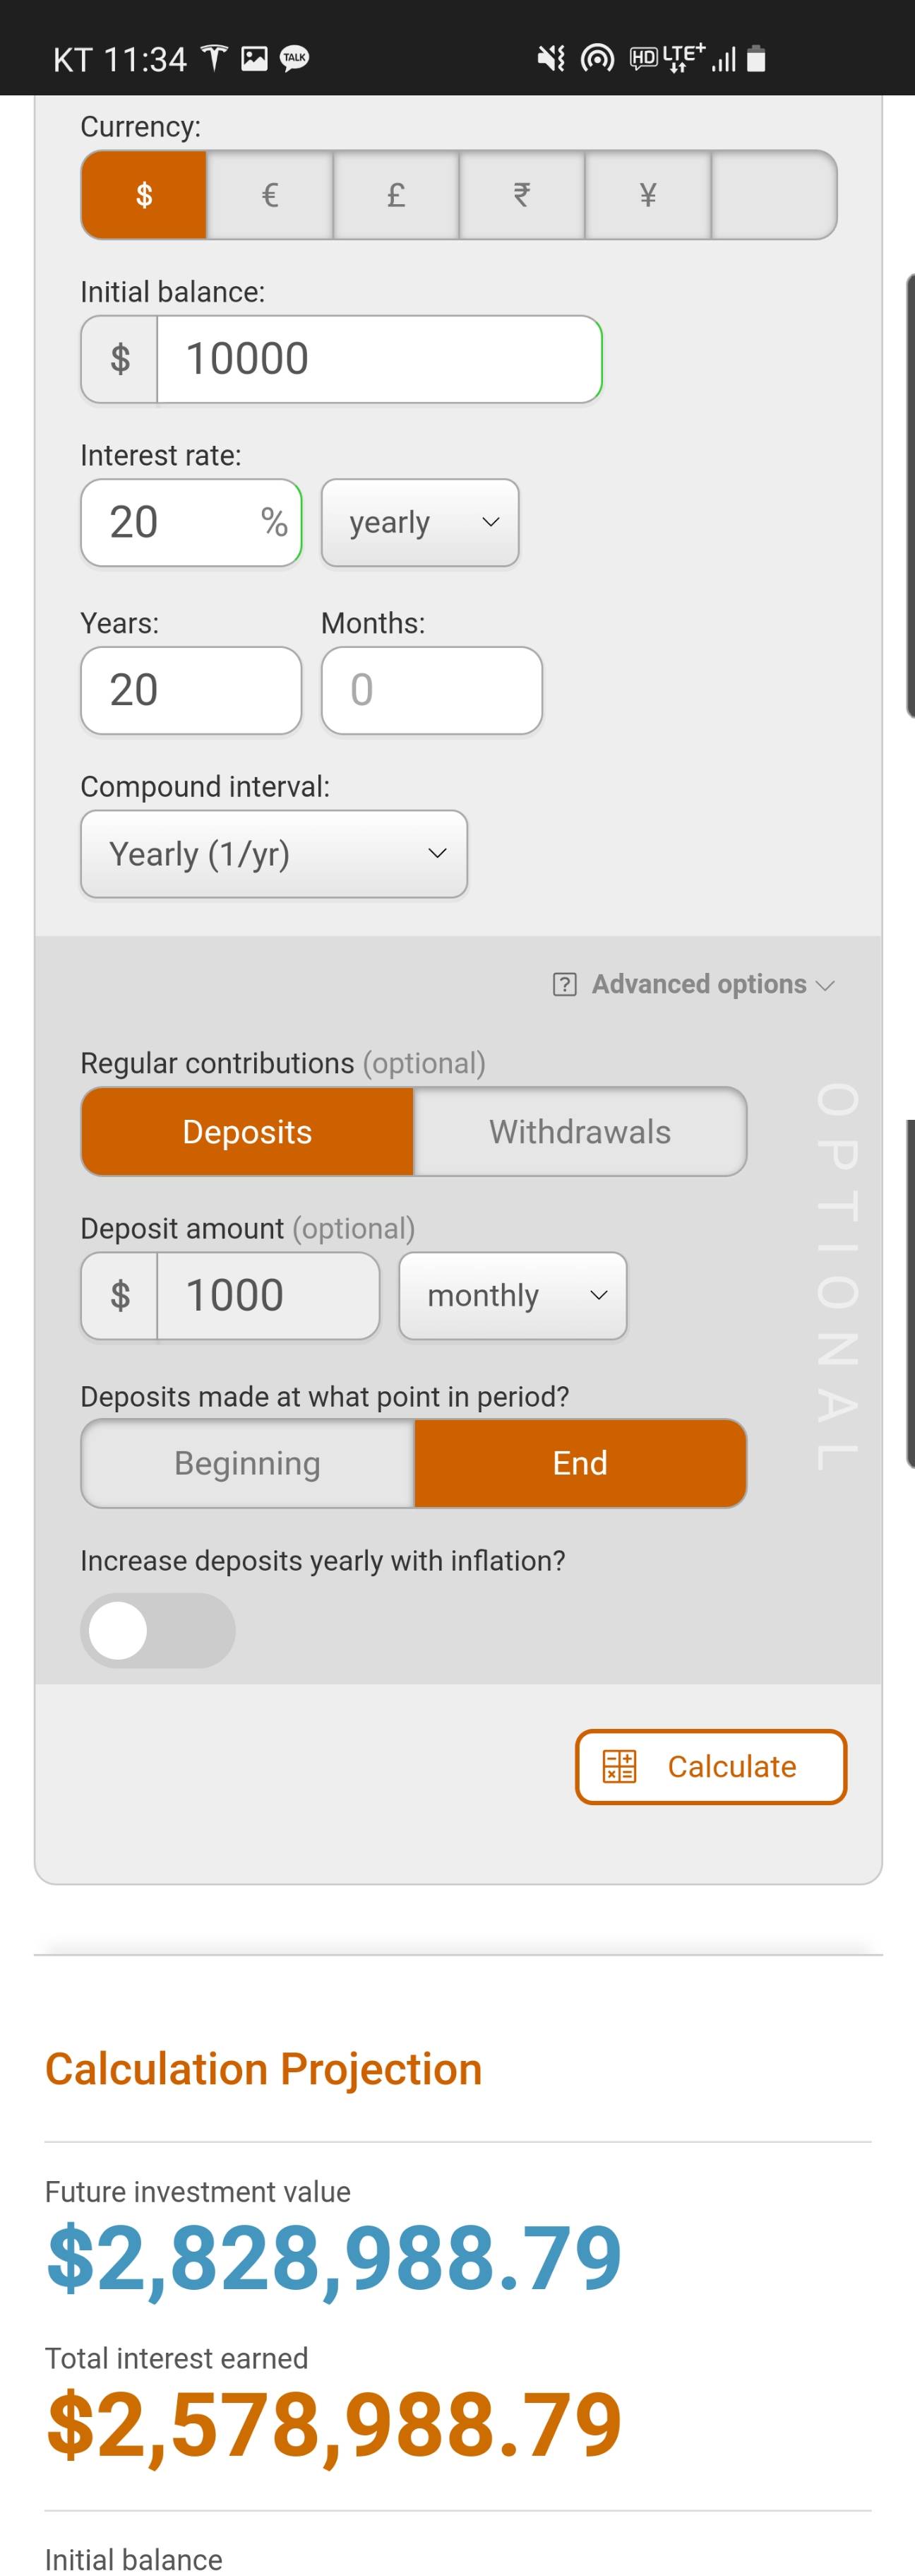Click the Initial balance input field

coord(378,360)
